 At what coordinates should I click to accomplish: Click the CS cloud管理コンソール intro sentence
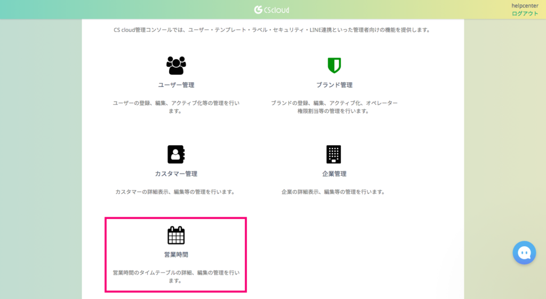pyautogui.click(x=272, y=30)
